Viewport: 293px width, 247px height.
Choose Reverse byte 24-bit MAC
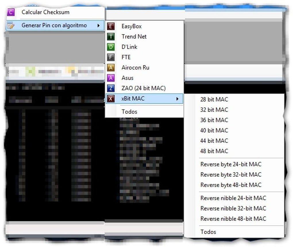point(234,164)
